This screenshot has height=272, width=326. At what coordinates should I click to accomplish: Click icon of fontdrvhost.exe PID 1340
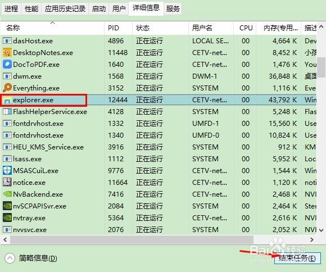[x=7, y=135]
